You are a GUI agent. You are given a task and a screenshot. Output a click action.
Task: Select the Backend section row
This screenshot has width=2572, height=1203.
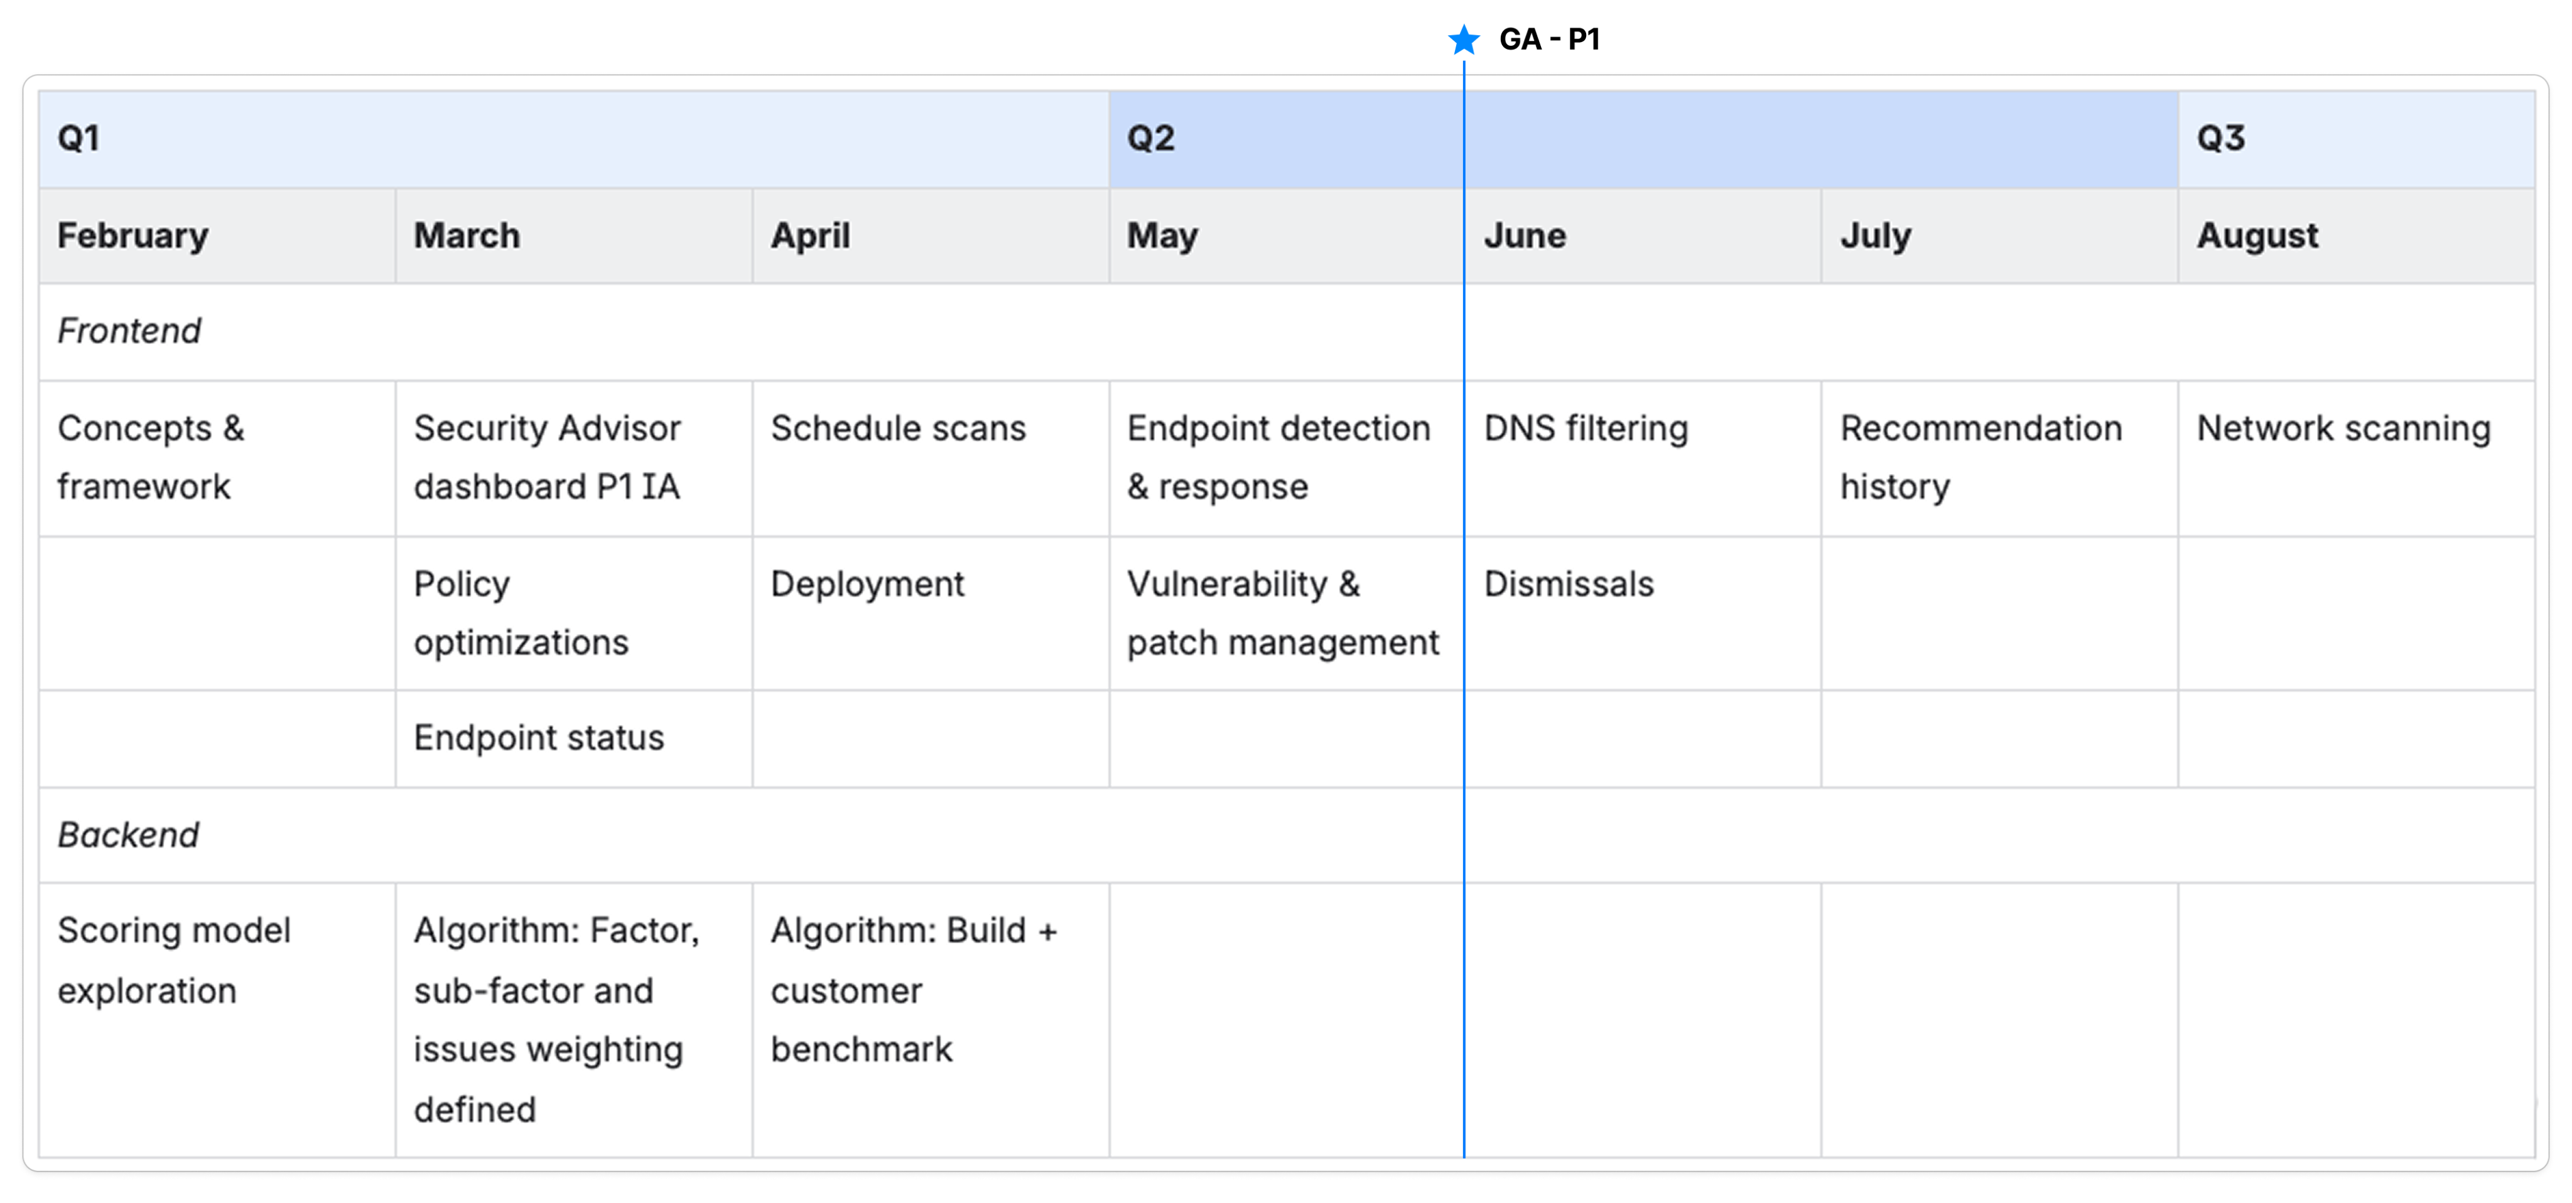(x=129, y=834)
